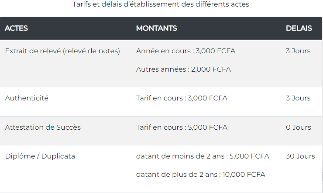Click the 3 Jours delay for Extrait de relevé
The width and height of the screenshot is (323, 193).
[x=298, y=51]
